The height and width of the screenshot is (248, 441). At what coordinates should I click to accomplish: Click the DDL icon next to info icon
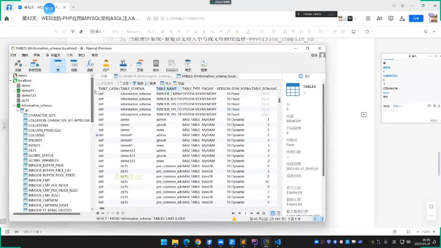click(x=307, y=76)
